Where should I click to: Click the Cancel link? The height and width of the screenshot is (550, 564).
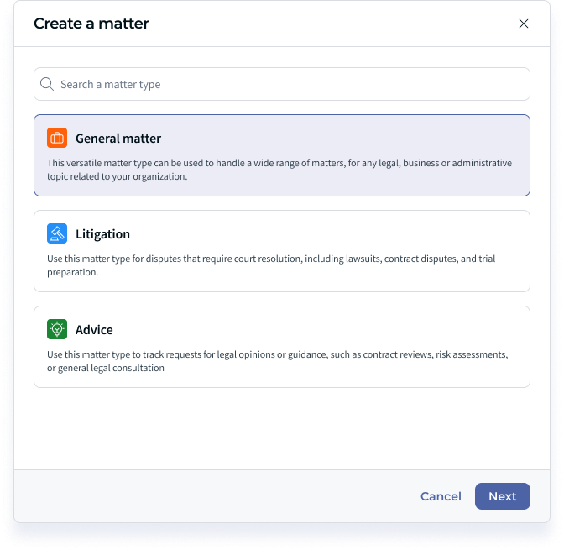441,497
